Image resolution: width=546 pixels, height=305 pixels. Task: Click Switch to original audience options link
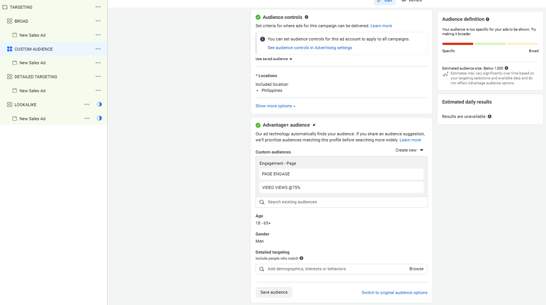394,293
